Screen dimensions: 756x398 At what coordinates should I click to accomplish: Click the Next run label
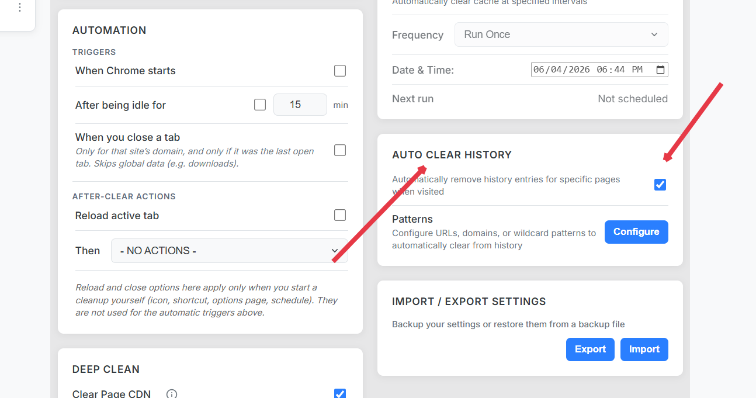click(412, 99)
